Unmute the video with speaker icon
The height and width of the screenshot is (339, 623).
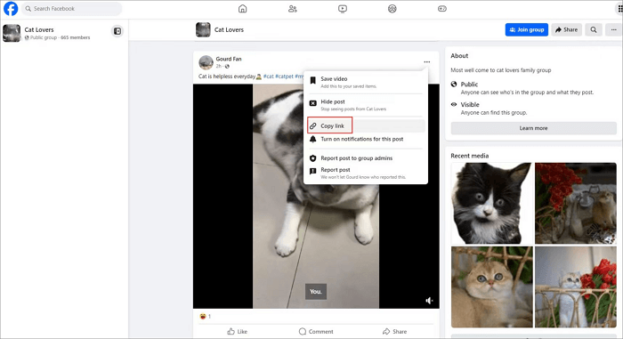(429, 301)
